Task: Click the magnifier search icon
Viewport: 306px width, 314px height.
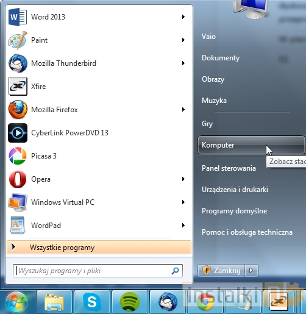Action: click(175, 271)
